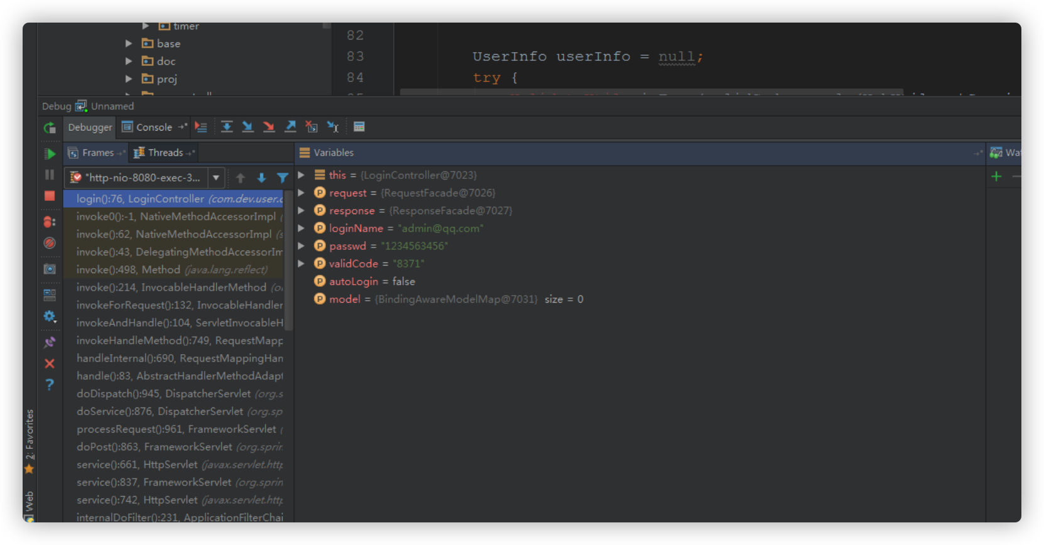
Task: Expand the request variable node
Action: [302, 193]
